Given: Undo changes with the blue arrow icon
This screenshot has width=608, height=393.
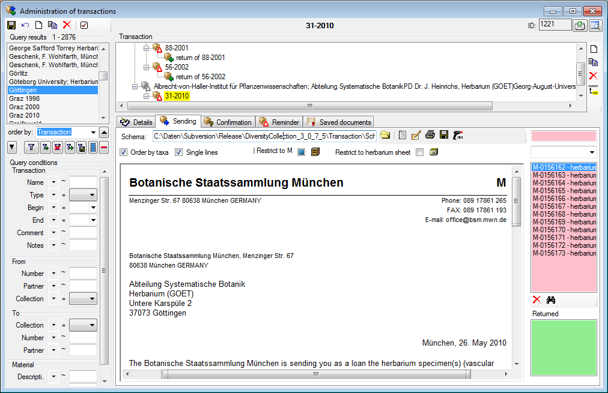Looking at the screenshot, I should (25, 25).
